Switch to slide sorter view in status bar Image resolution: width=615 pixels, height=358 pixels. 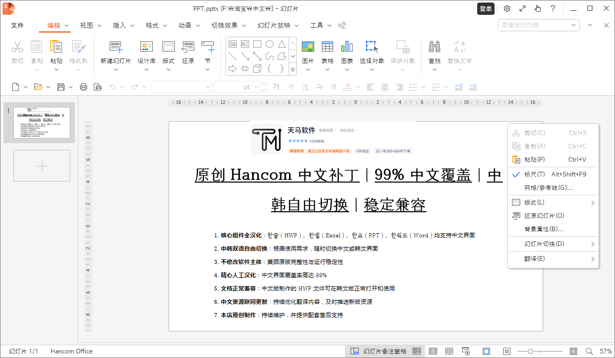pos(433,351)
